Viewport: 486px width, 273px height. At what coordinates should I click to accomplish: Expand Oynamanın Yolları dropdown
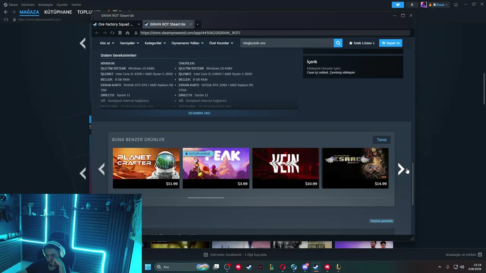188,43
